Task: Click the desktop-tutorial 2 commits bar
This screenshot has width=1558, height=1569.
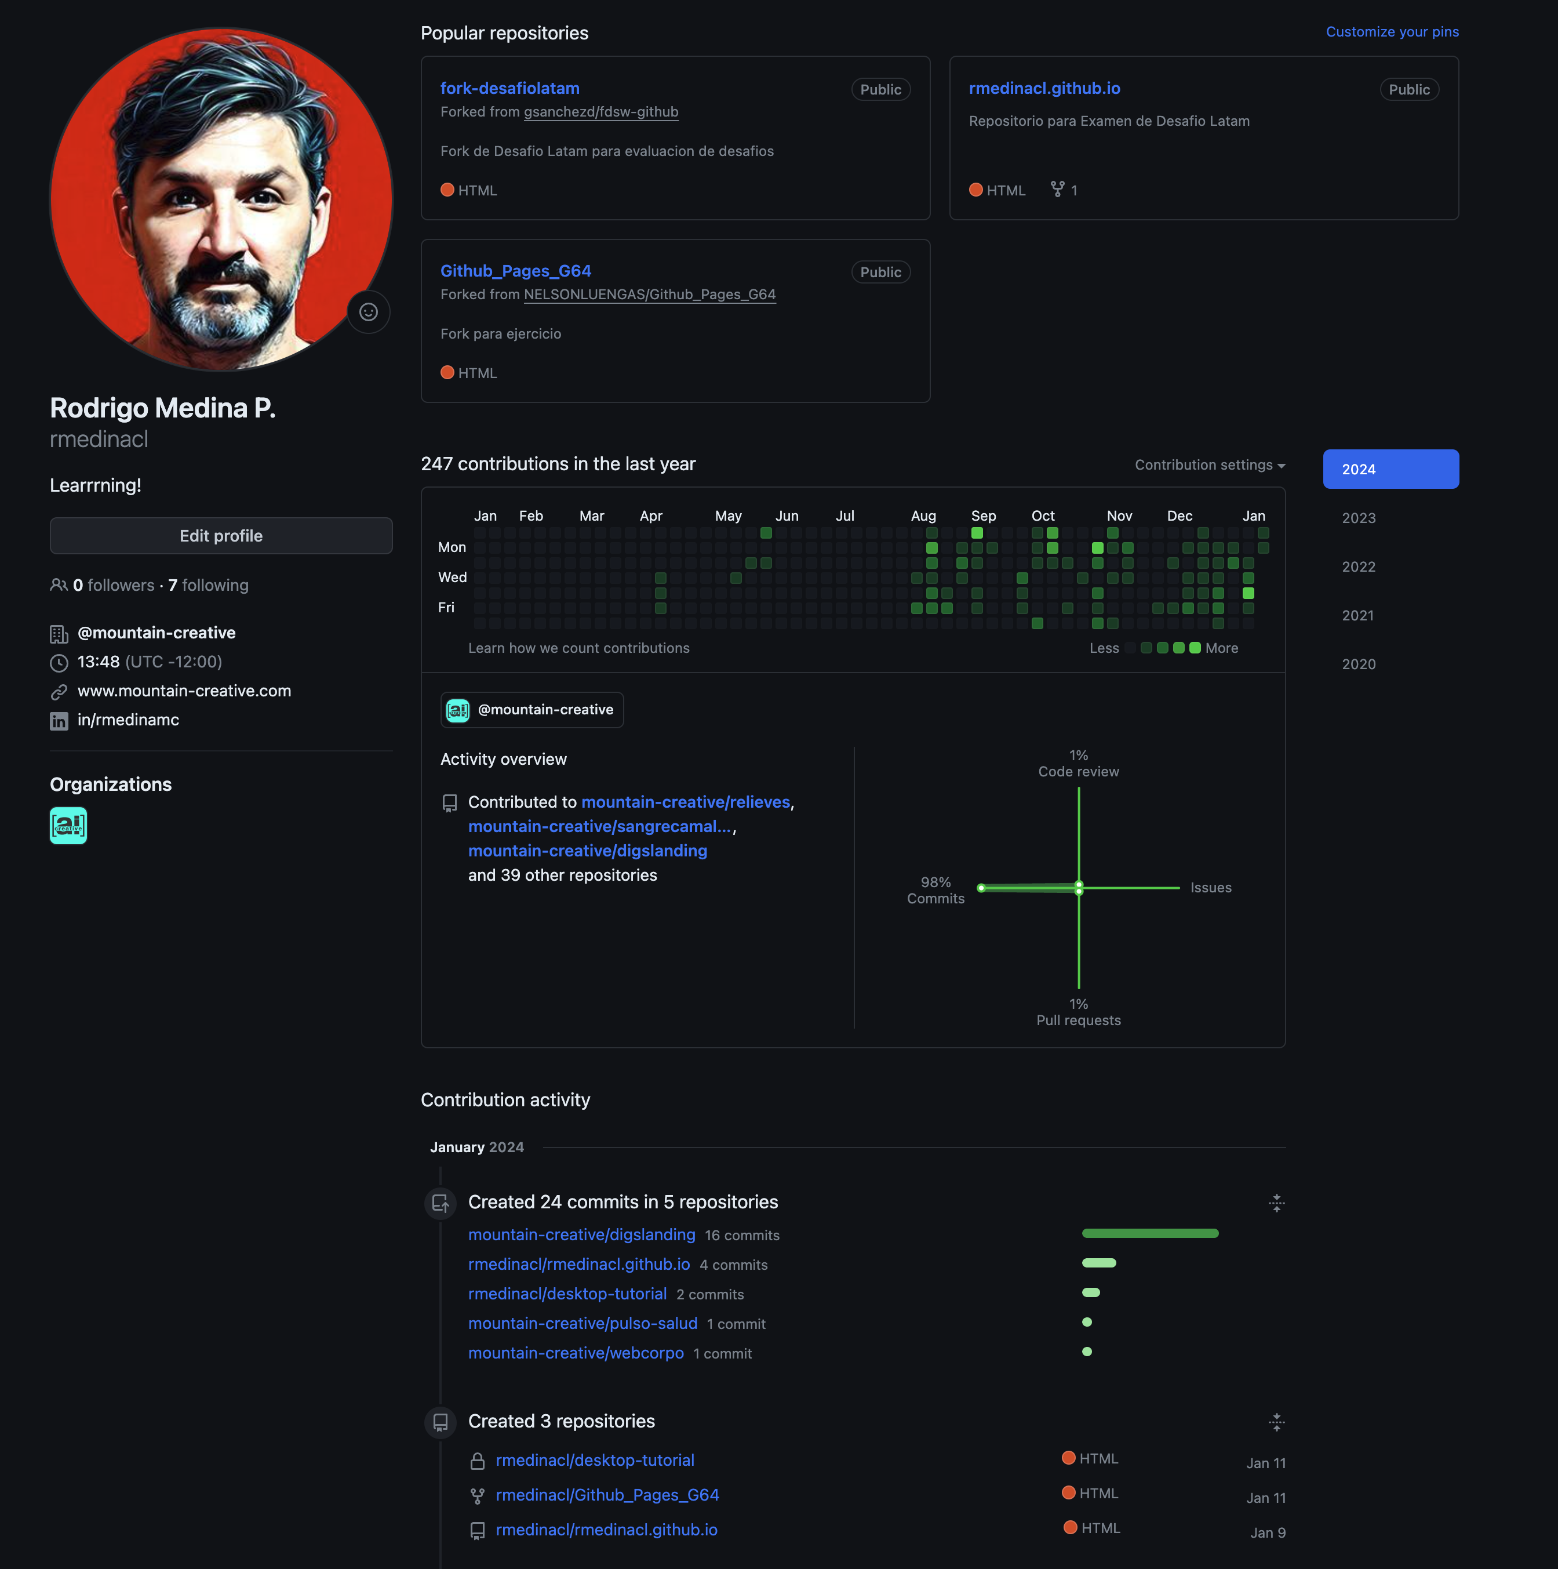Action: (x=1091, y=1292)
